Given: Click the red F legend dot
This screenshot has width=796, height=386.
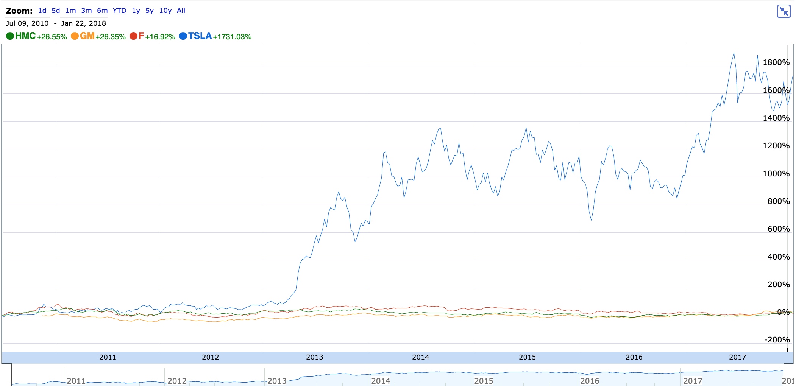Looking at the screenshot, I should click(133, 36).
